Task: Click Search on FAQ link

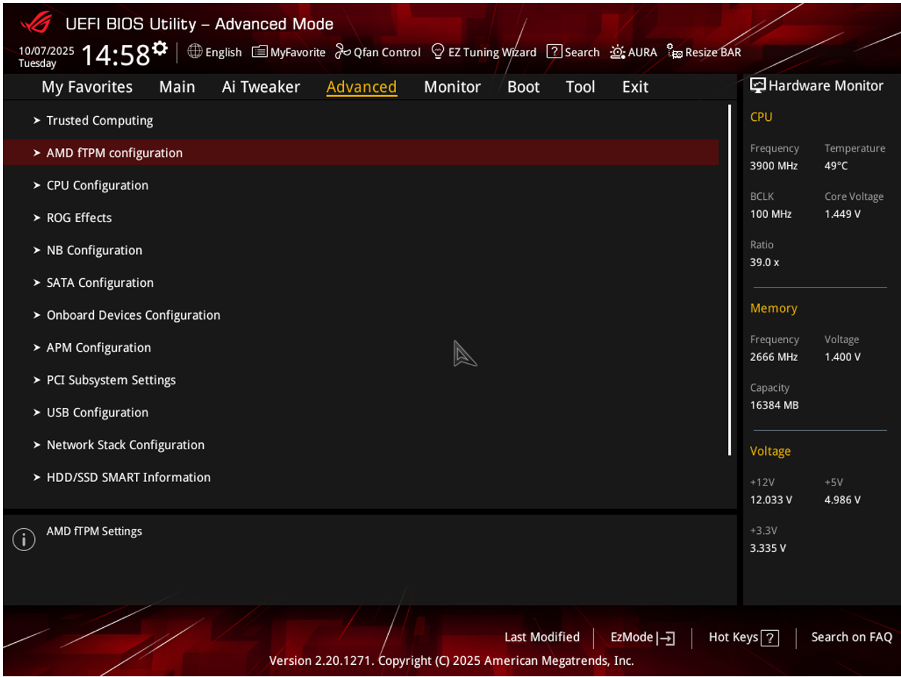Action: point(851,637)
